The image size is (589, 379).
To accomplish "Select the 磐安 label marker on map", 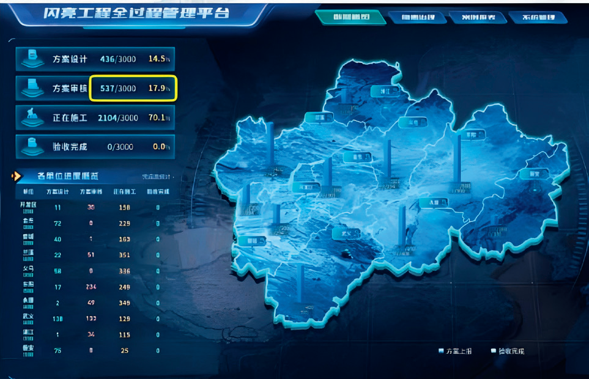I will (533, 174).
